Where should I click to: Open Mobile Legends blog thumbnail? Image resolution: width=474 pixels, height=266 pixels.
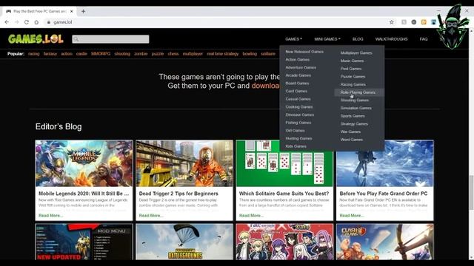tap(84, 163)
